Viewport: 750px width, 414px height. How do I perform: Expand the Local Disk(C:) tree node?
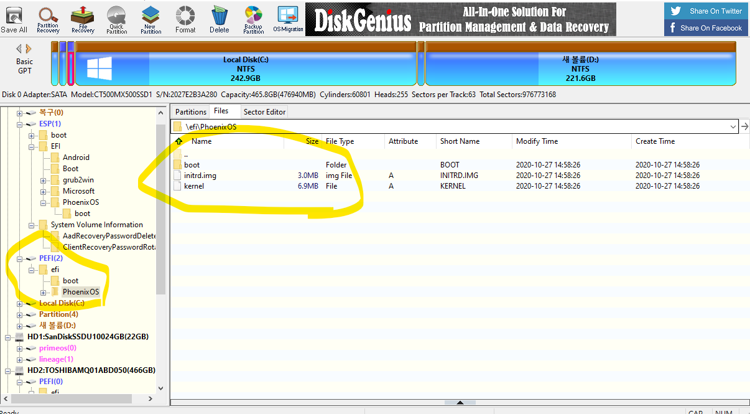click(19, 303)
